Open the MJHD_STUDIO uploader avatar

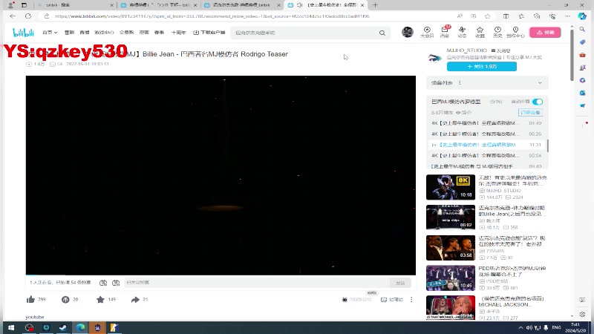(x=435, y=58)
